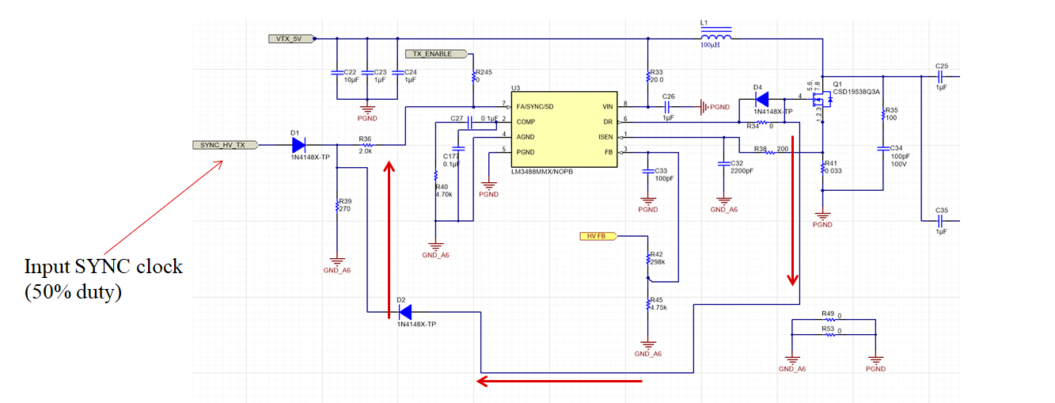Select the Input SYNC clock annotation text
Image resolution: width=1055 pixels, height=403 pixels.
tap(103, 279)
